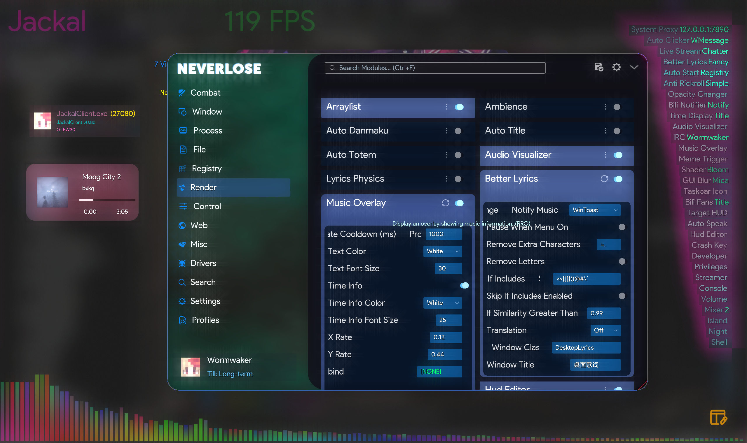The image size is (747, 443).
Task: Open the Process section icon
Action: [183, 131]
